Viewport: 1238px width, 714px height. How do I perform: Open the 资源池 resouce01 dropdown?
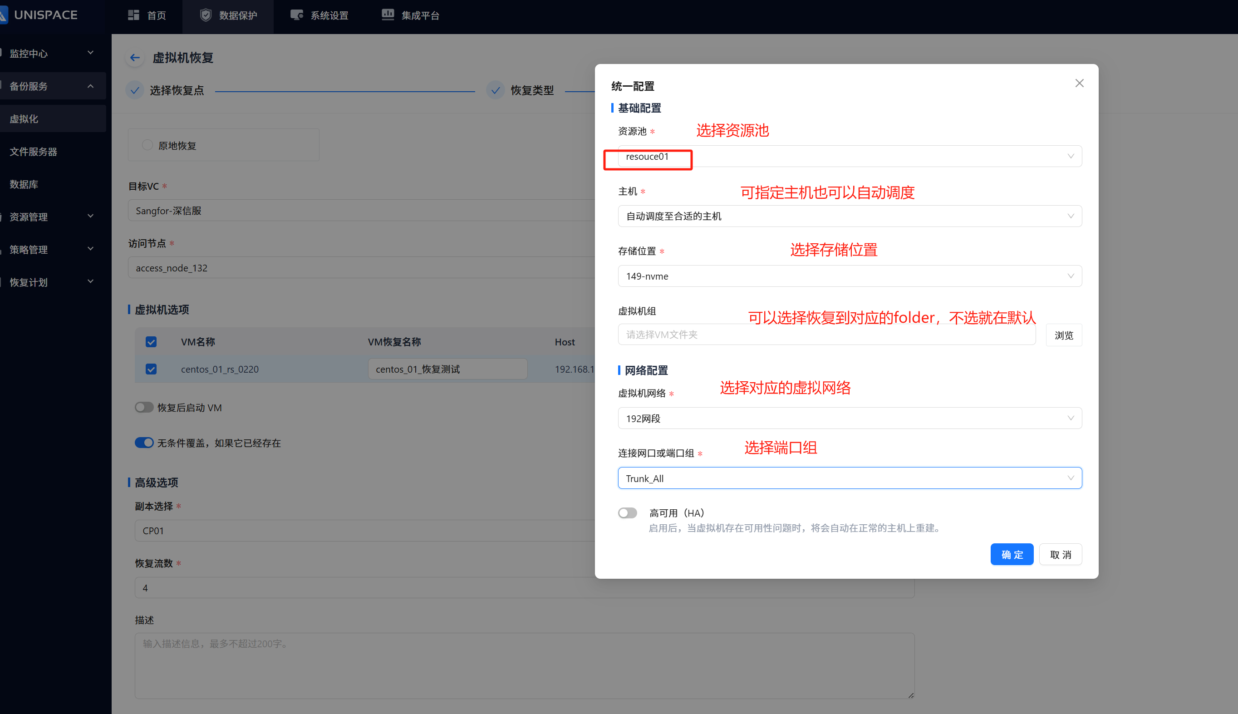pos(849,157)
